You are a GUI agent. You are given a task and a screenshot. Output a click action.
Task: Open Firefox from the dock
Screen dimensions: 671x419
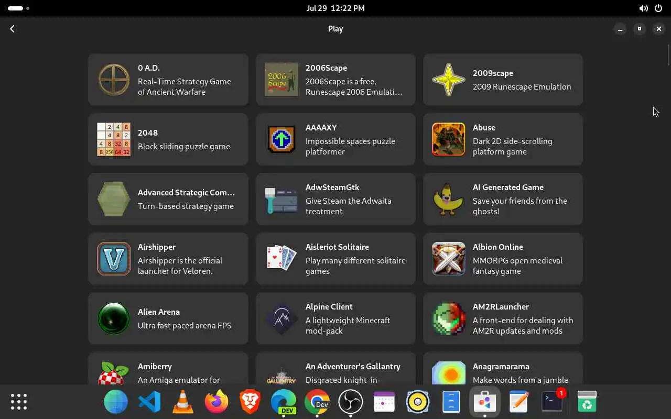pyautogui.click(x=217, y=402)
